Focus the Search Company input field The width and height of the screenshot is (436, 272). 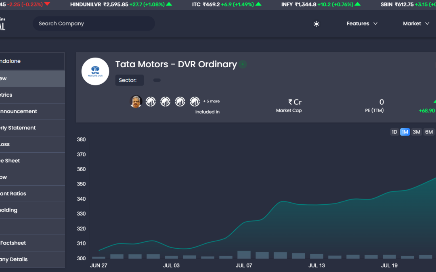[94, 24]
